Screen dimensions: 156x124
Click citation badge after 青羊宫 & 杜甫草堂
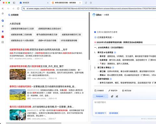coord(115,52)
